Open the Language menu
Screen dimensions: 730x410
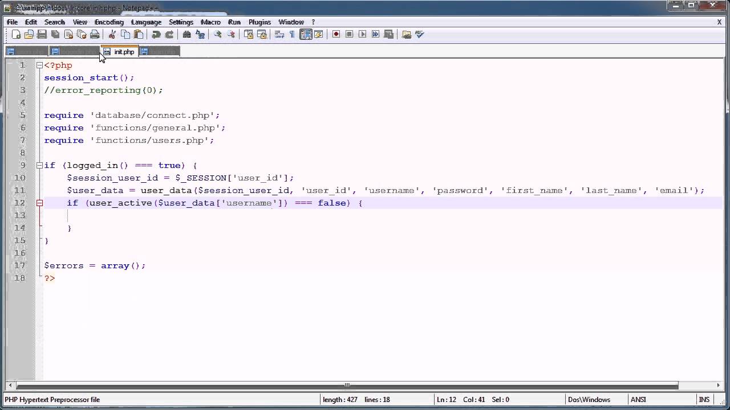(x=146, y=22)
